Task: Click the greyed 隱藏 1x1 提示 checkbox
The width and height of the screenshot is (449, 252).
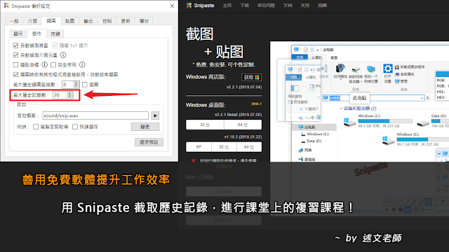Action: [55, 45]
